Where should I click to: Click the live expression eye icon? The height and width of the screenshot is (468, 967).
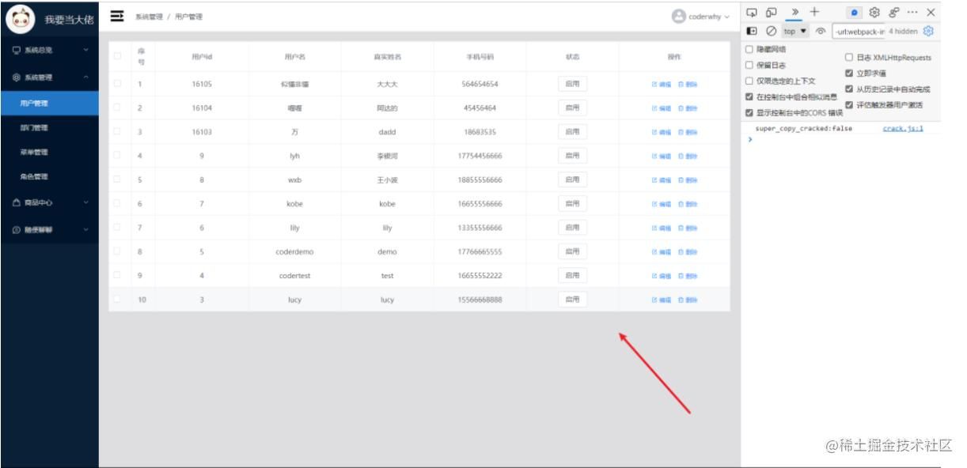pyautogui.click(x=820, y=32)
